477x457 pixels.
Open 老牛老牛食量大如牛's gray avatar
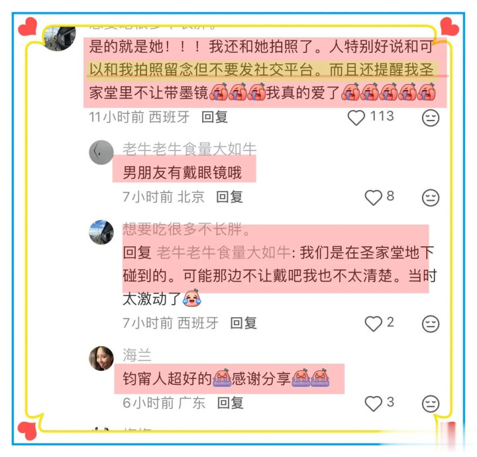pyautogui.click(x=101, y=152)
